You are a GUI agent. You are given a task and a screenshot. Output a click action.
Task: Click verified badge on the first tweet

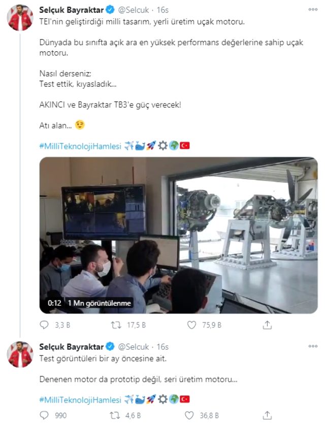point(109,9)
